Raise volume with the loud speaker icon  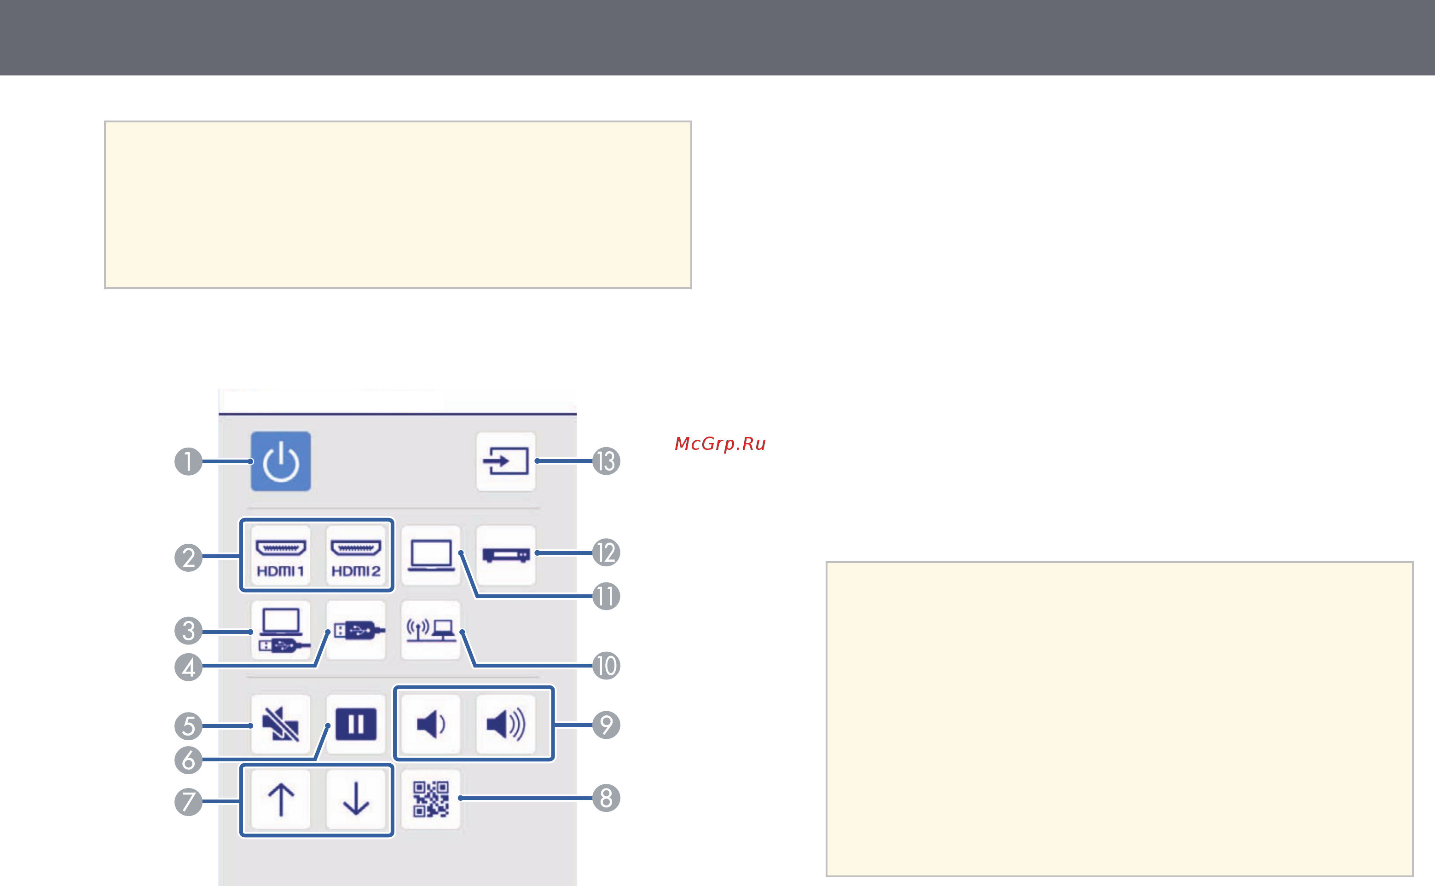click(x=505, y=724)
